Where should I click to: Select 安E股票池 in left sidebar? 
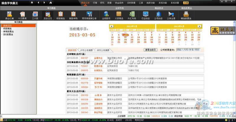click(x=8, y=34)
